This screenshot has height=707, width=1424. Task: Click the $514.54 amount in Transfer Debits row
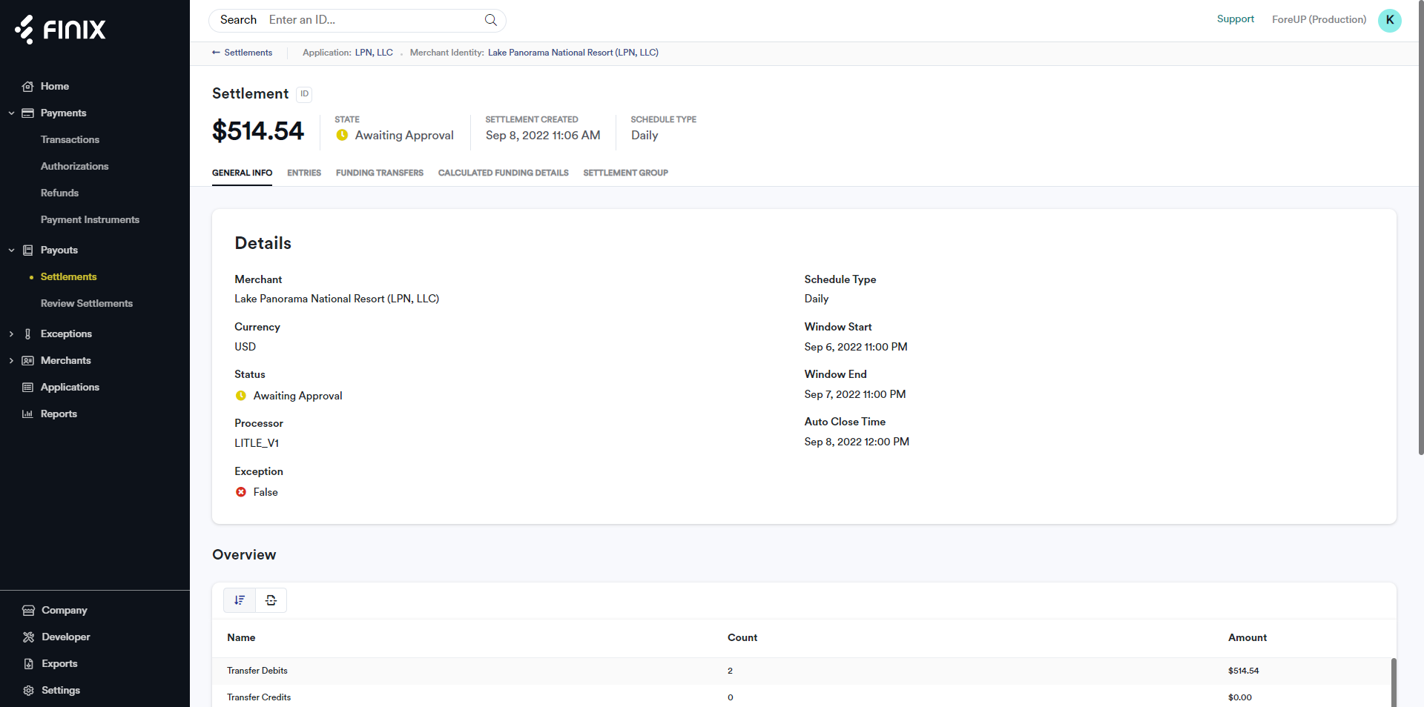point(1243,671)
